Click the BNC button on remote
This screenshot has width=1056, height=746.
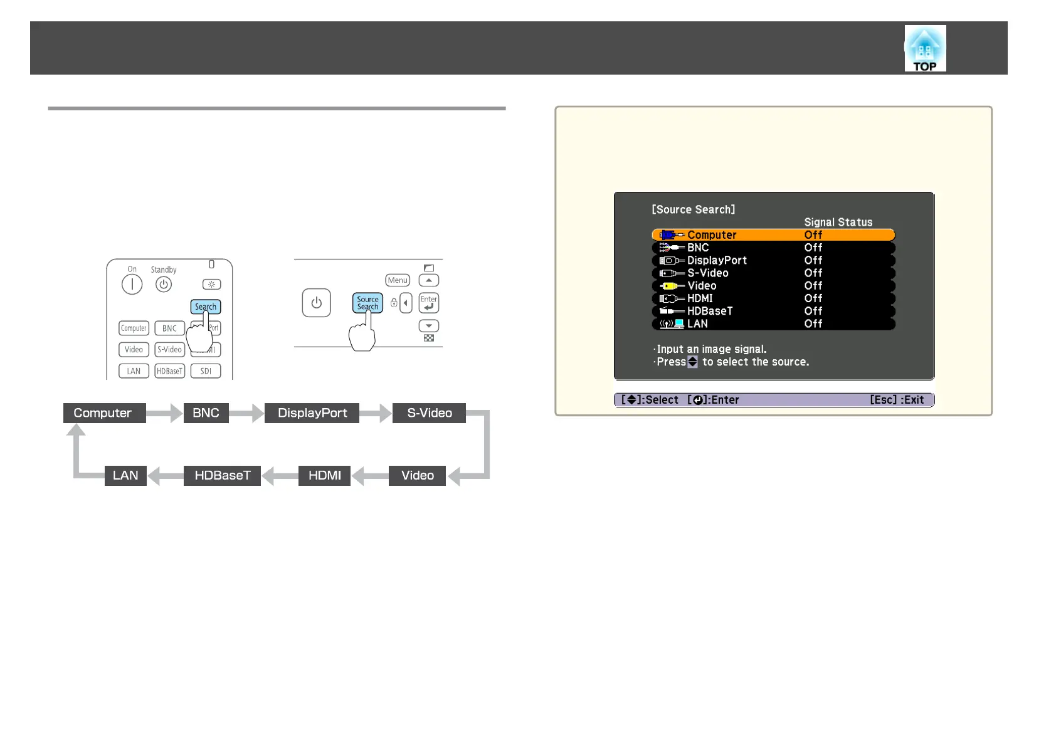tap(169, 328)
